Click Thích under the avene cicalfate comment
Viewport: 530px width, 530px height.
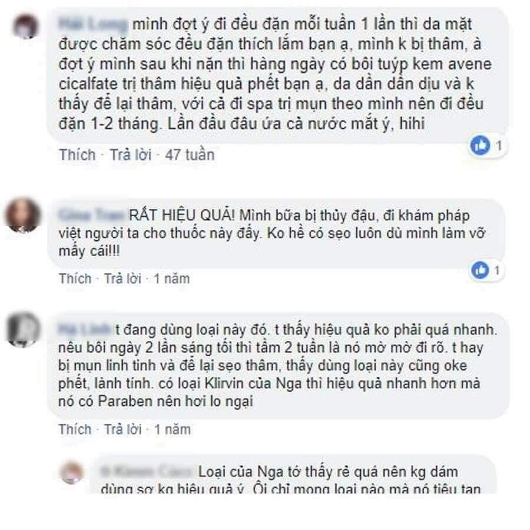[77, 155]
